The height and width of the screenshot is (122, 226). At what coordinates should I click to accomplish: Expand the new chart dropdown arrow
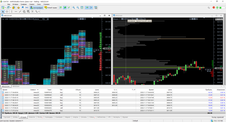pyautogui.click(x=5, y=8)
